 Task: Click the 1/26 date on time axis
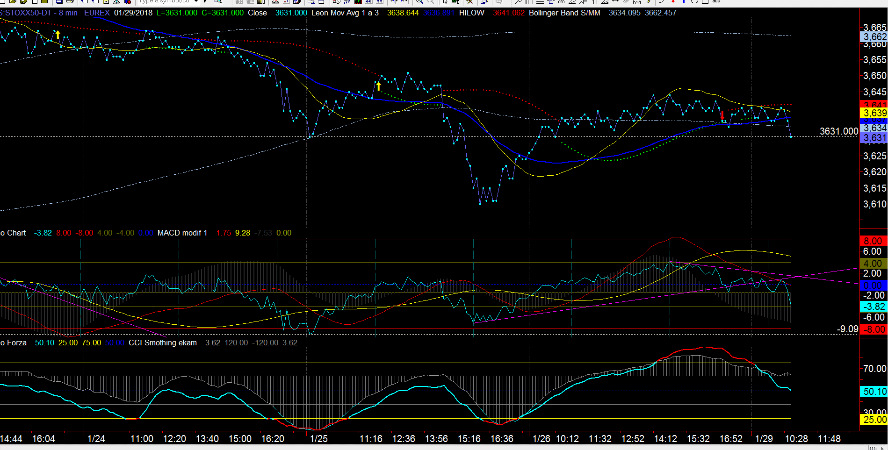pyautogui.click(x=541, y=439)
